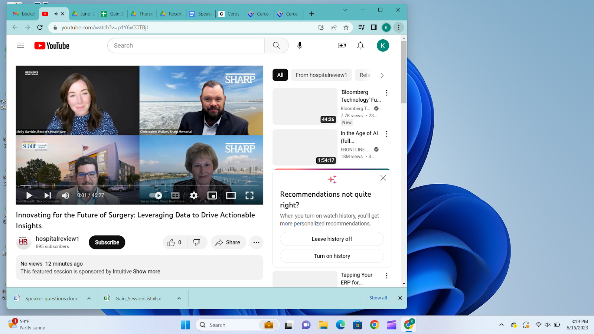594x334 pixels.
Task: Open menu for Bloomberg Technology video
Action: tap(386, 93)
